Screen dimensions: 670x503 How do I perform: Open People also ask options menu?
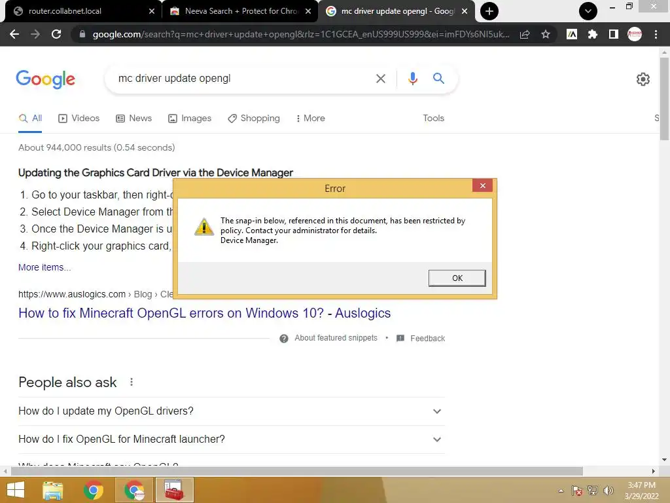point(131,382)
